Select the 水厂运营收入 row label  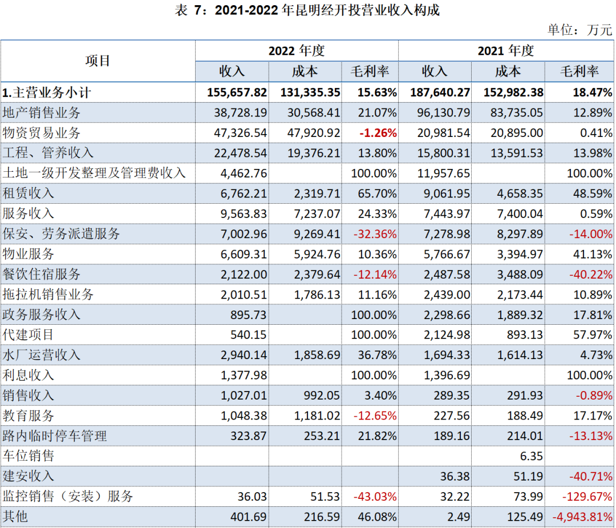coord(42,355)
